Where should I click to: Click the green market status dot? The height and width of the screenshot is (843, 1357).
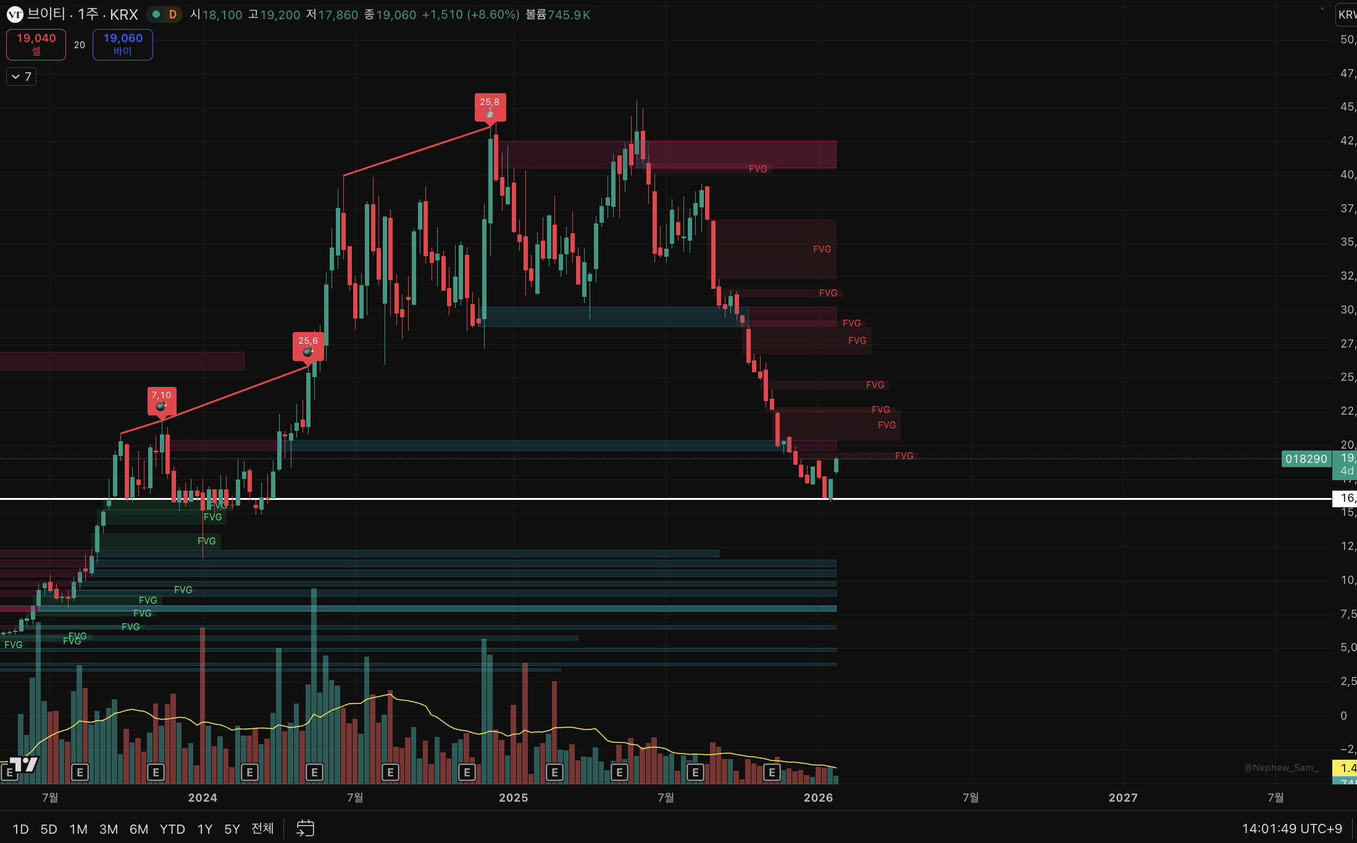point(157,14)
